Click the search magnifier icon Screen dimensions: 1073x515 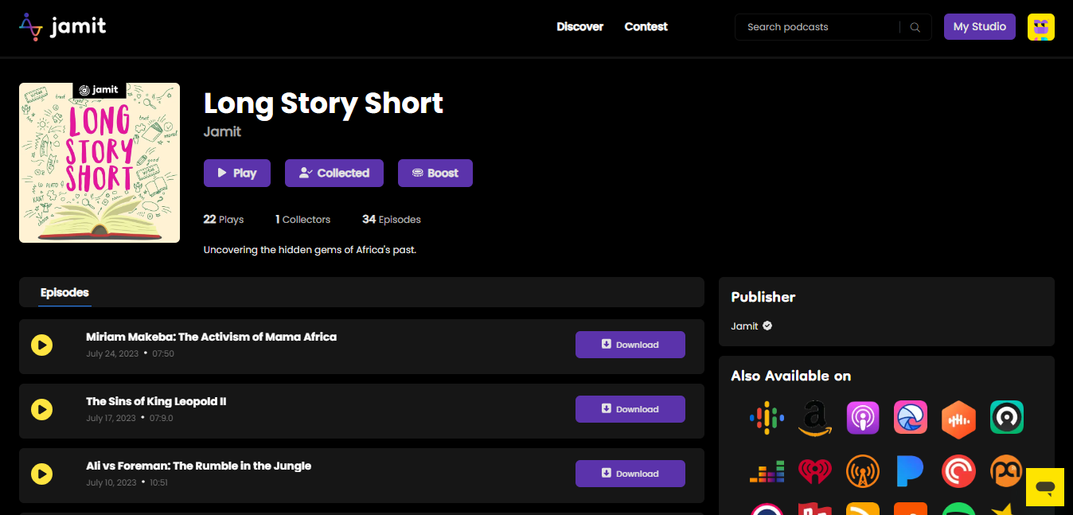tap(915, 27)
